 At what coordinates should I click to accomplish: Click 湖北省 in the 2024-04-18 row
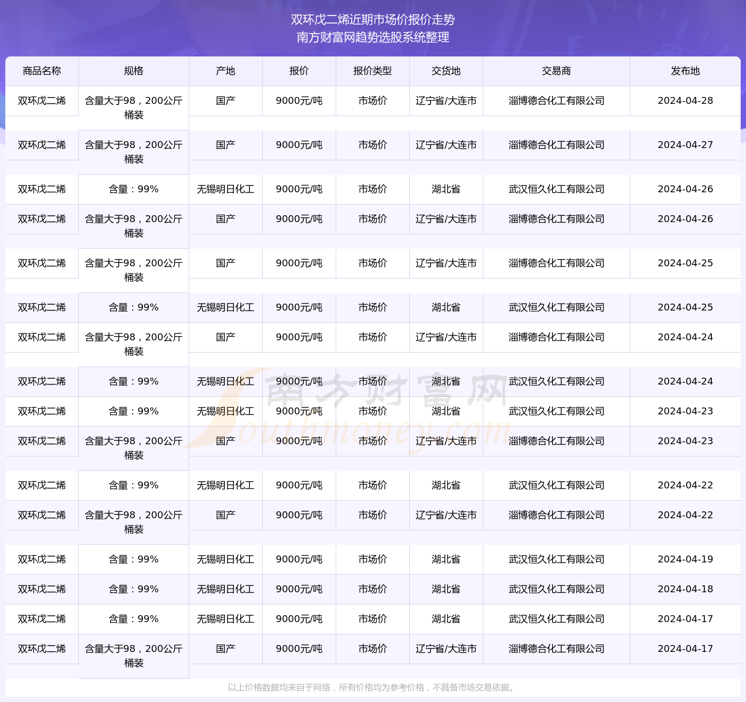pyautogui.click(x=446, y=589)
